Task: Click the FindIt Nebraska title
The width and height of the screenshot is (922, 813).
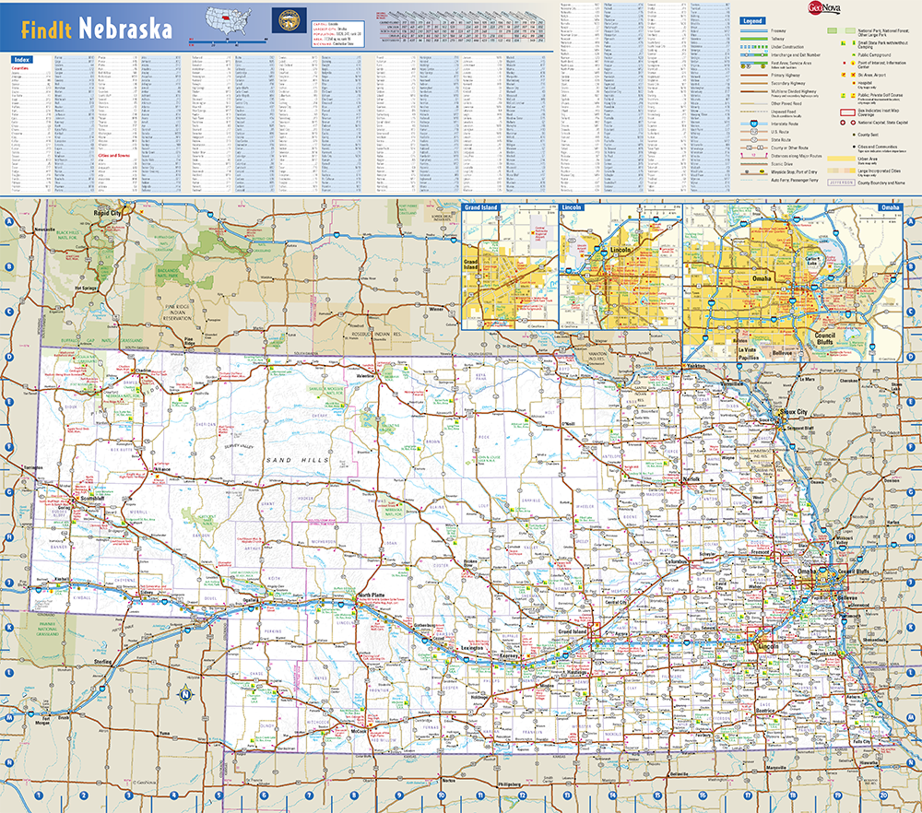Action: [x=97, y=29]
